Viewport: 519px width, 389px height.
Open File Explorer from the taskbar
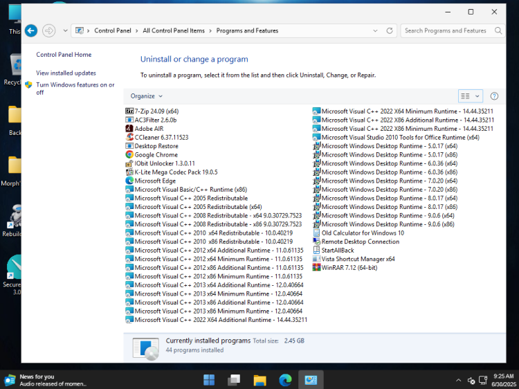coord(259,380)
